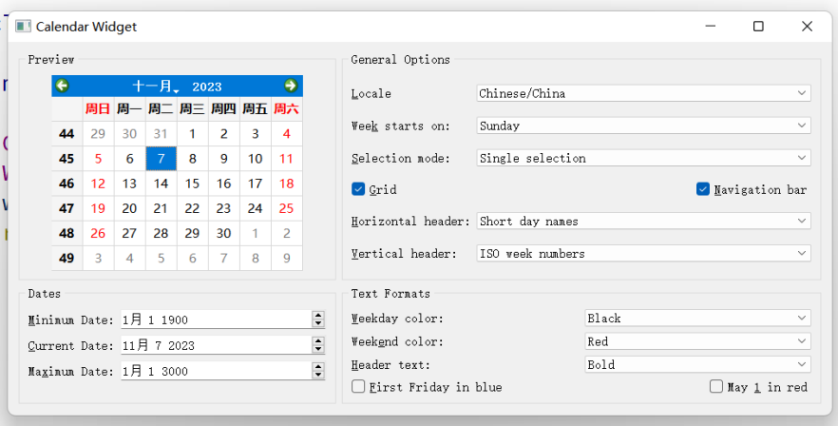The width and height of the screenshot is (838, 426).
Task: Select October 29 in the calendar
Action: 98,134
